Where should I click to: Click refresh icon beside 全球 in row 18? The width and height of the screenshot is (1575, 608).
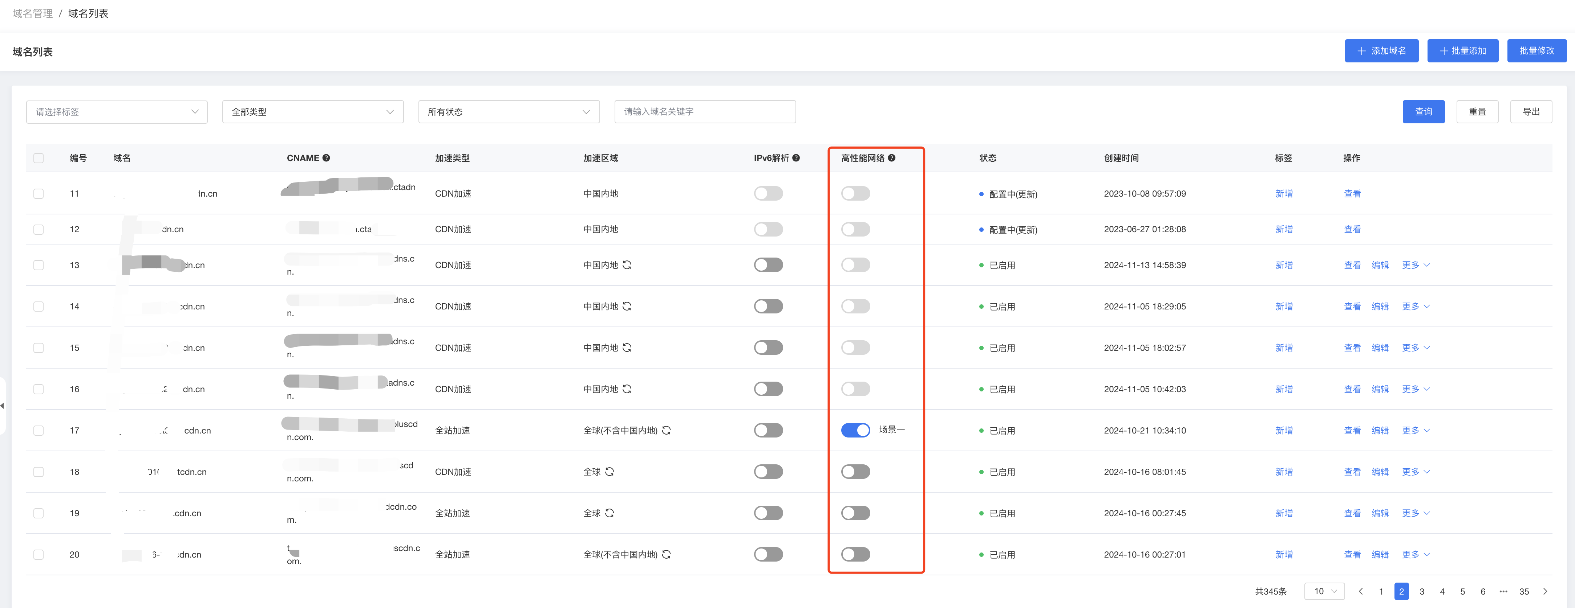coord(610,472)
